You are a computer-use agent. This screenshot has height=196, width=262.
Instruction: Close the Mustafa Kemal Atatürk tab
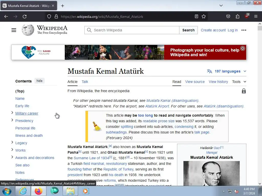(53, 6)
